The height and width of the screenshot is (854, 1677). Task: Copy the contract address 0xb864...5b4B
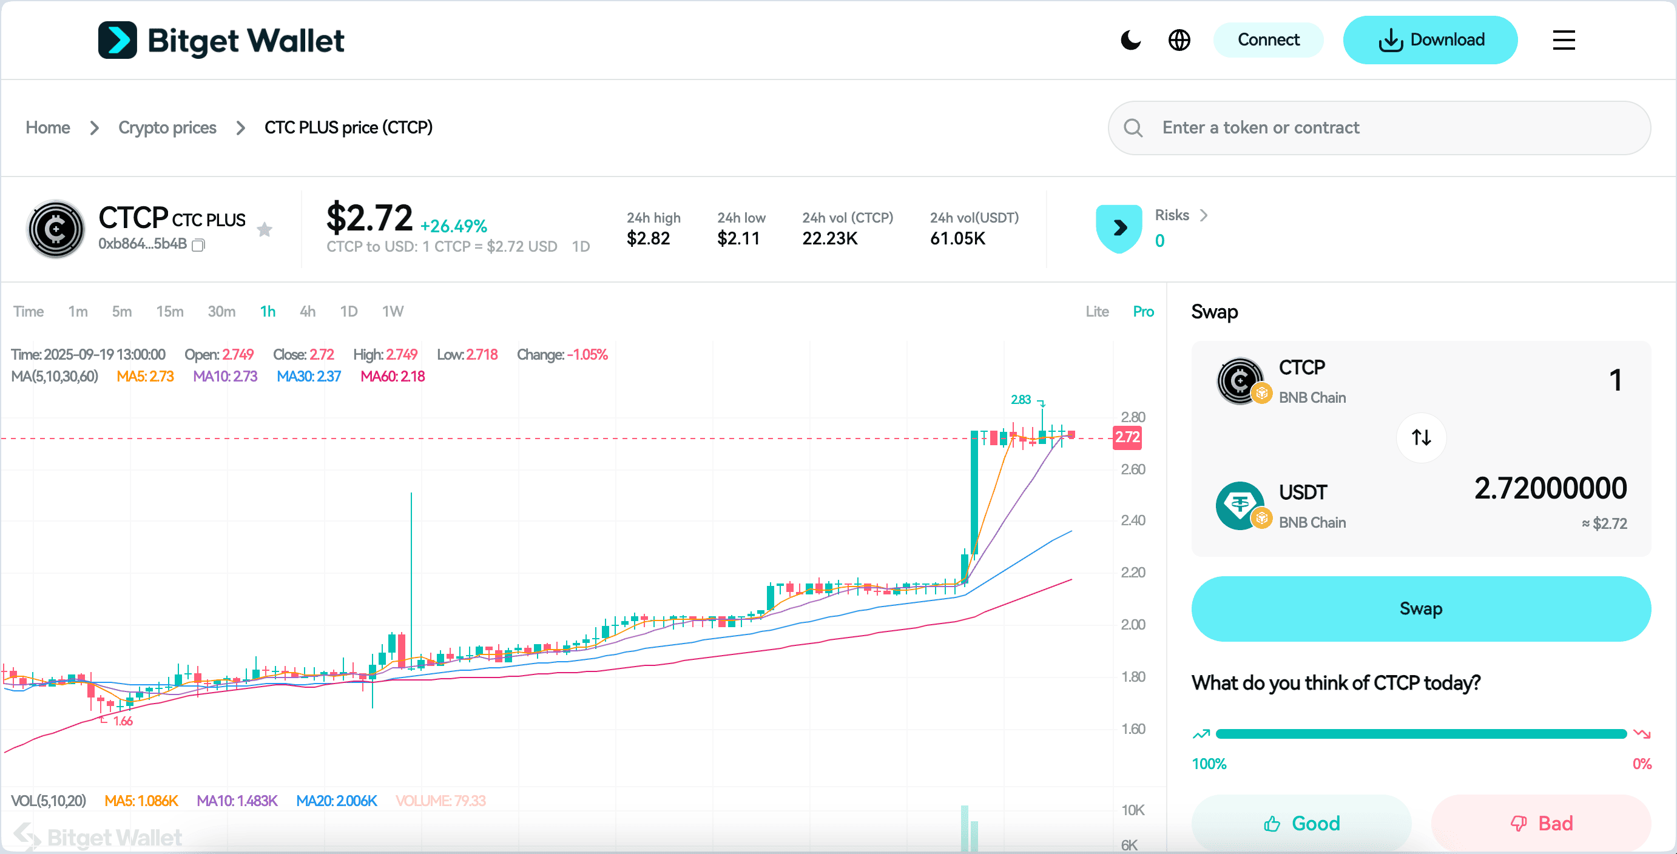[x=198, y=245]
